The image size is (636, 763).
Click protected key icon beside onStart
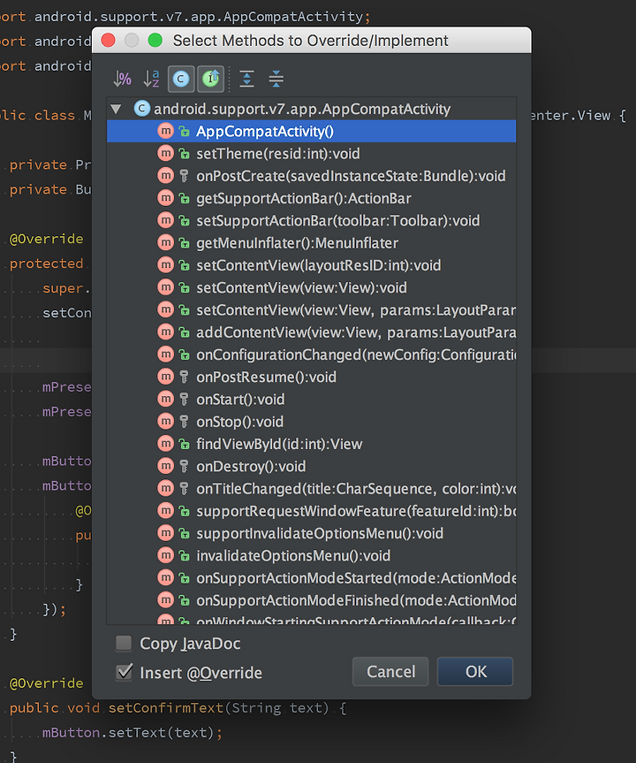point(184,400)
